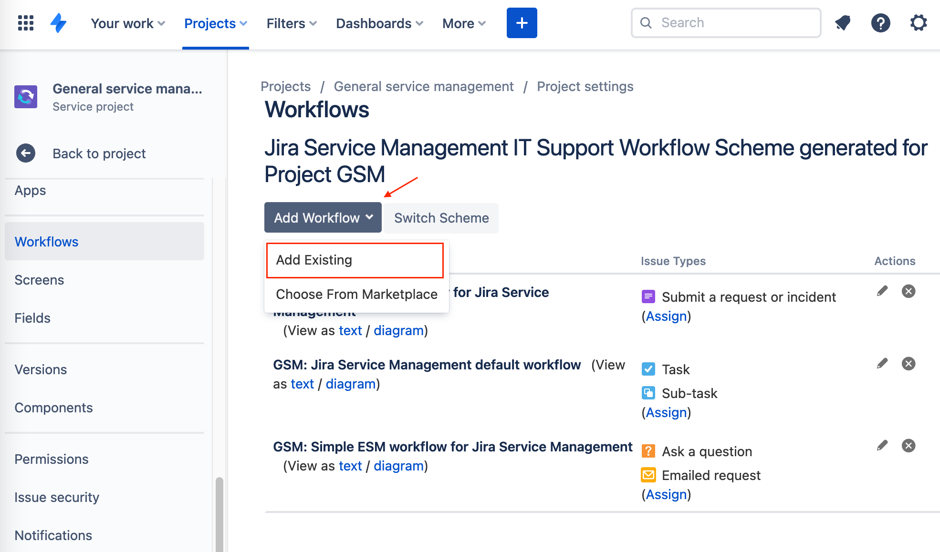Open notifications tag icon
This screenshot has height=552, width=940.
point(842,22)
